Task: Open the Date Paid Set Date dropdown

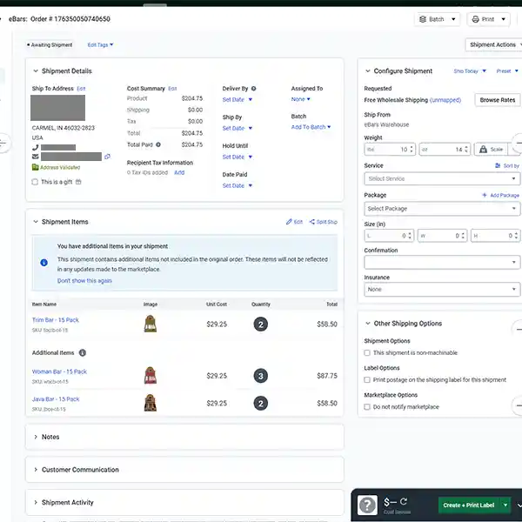Action: coord(237,185)
